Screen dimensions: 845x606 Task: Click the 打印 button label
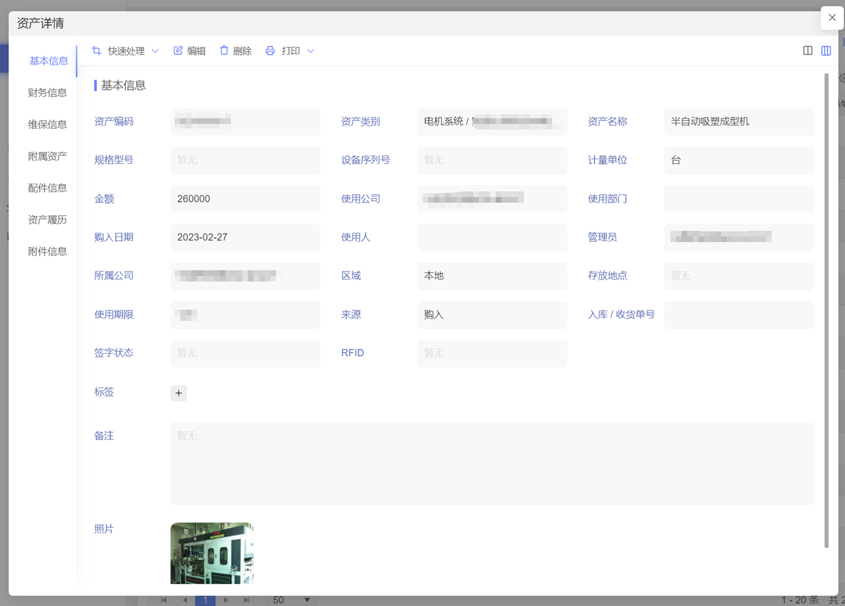pos(291,51)
